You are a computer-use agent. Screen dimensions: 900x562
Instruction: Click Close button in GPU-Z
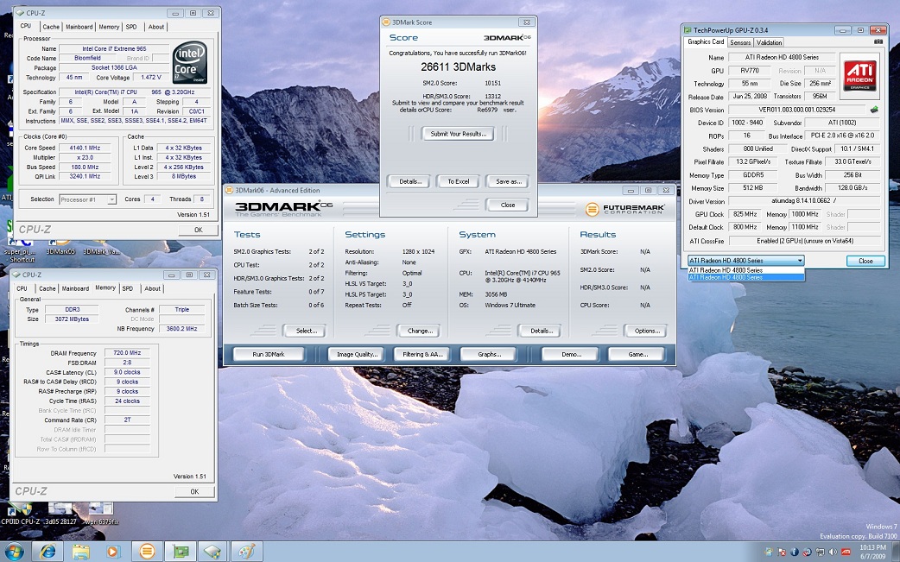[x=865, y=261]
